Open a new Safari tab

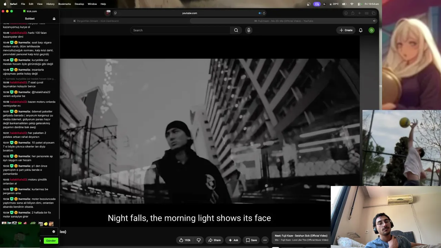(x=359, y=13)
